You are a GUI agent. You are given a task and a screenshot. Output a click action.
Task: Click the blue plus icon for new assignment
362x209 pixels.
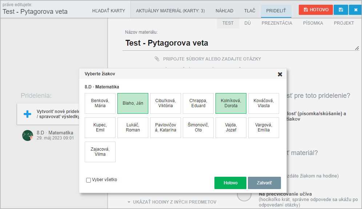27,114
